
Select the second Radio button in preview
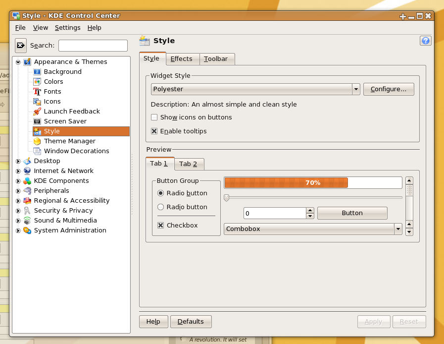[x=160, y=207]
